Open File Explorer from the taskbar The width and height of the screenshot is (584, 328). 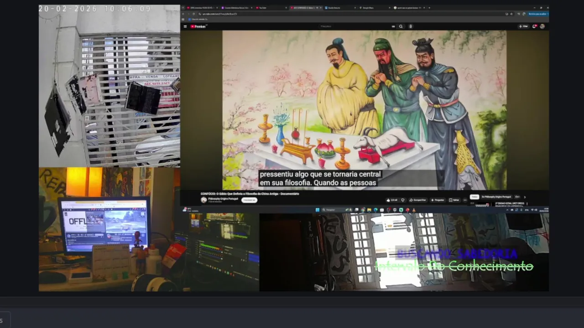coord(369,210)
